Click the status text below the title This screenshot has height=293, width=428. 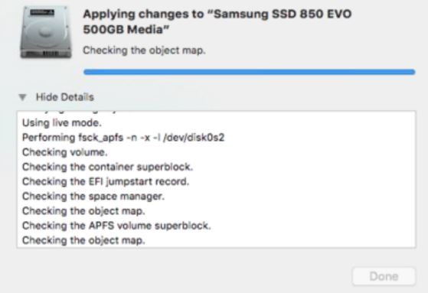pyautogui.click(x=144, y=50)
